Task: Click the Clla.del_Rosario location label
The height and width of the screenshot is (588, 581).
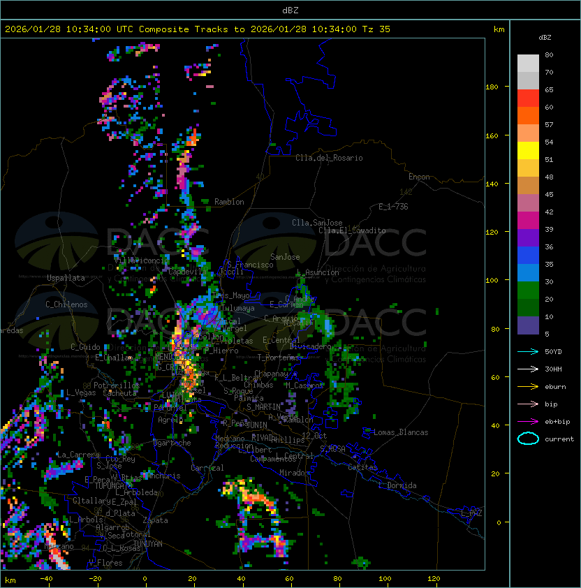Action: tap(329, 158)
